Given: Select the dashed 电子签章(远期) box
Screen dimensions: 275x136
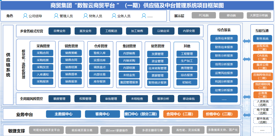Looking at the screenshot, I should pos(262,112).
